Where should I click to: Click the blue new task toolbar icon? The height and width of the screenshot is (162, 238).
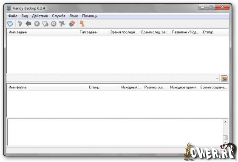[10, 24]
